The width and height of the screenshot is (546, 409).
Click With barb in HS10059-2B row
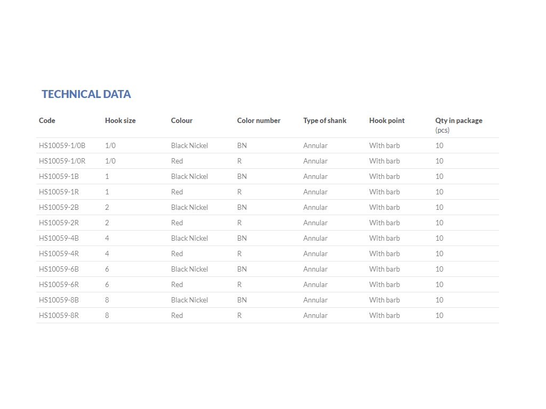click(384, 207)
